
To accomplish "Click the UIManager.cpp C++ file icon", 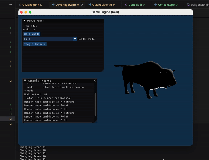I will point(53,5).
